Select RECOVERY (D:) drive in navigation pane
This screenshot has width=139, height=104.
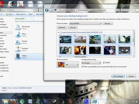(x=4, y=68)
